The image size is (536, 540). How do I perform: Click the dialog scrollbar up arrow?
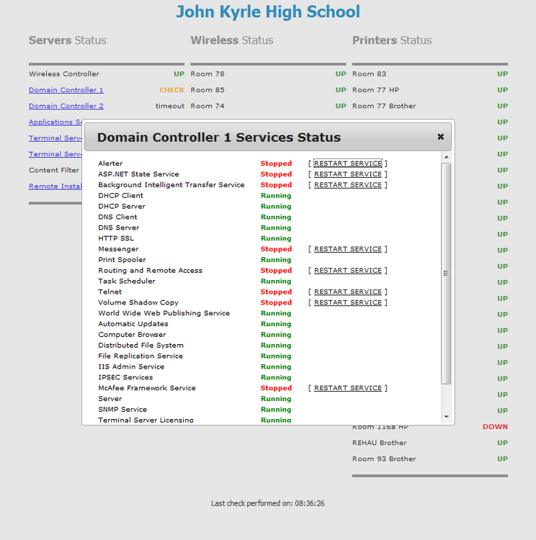coord(447,157)
